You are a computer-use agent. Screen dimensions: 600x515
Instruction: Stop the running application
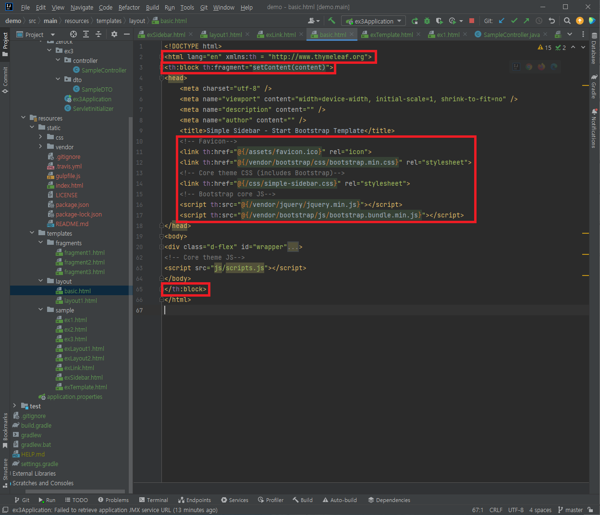pos(472,21)
